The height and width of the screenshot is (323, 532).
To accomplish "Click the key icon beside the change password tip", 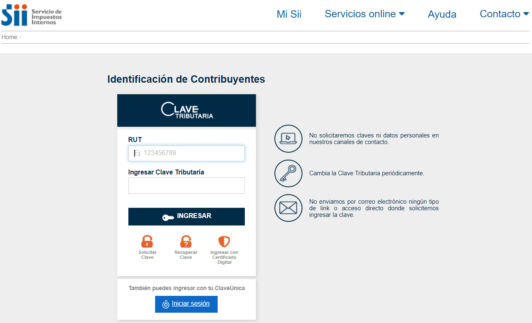I will 288,174.
